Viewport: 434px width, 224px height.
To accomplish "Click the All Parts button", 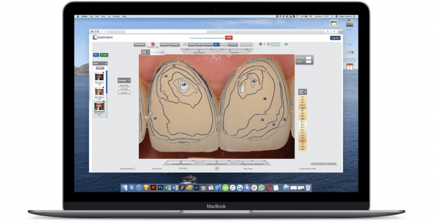I will point(124,93).
